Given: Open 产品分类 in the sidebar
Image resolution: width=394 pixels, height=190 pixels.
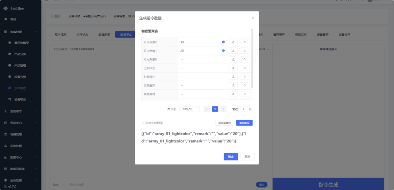Looking at the screenshot, I should 20,54.
